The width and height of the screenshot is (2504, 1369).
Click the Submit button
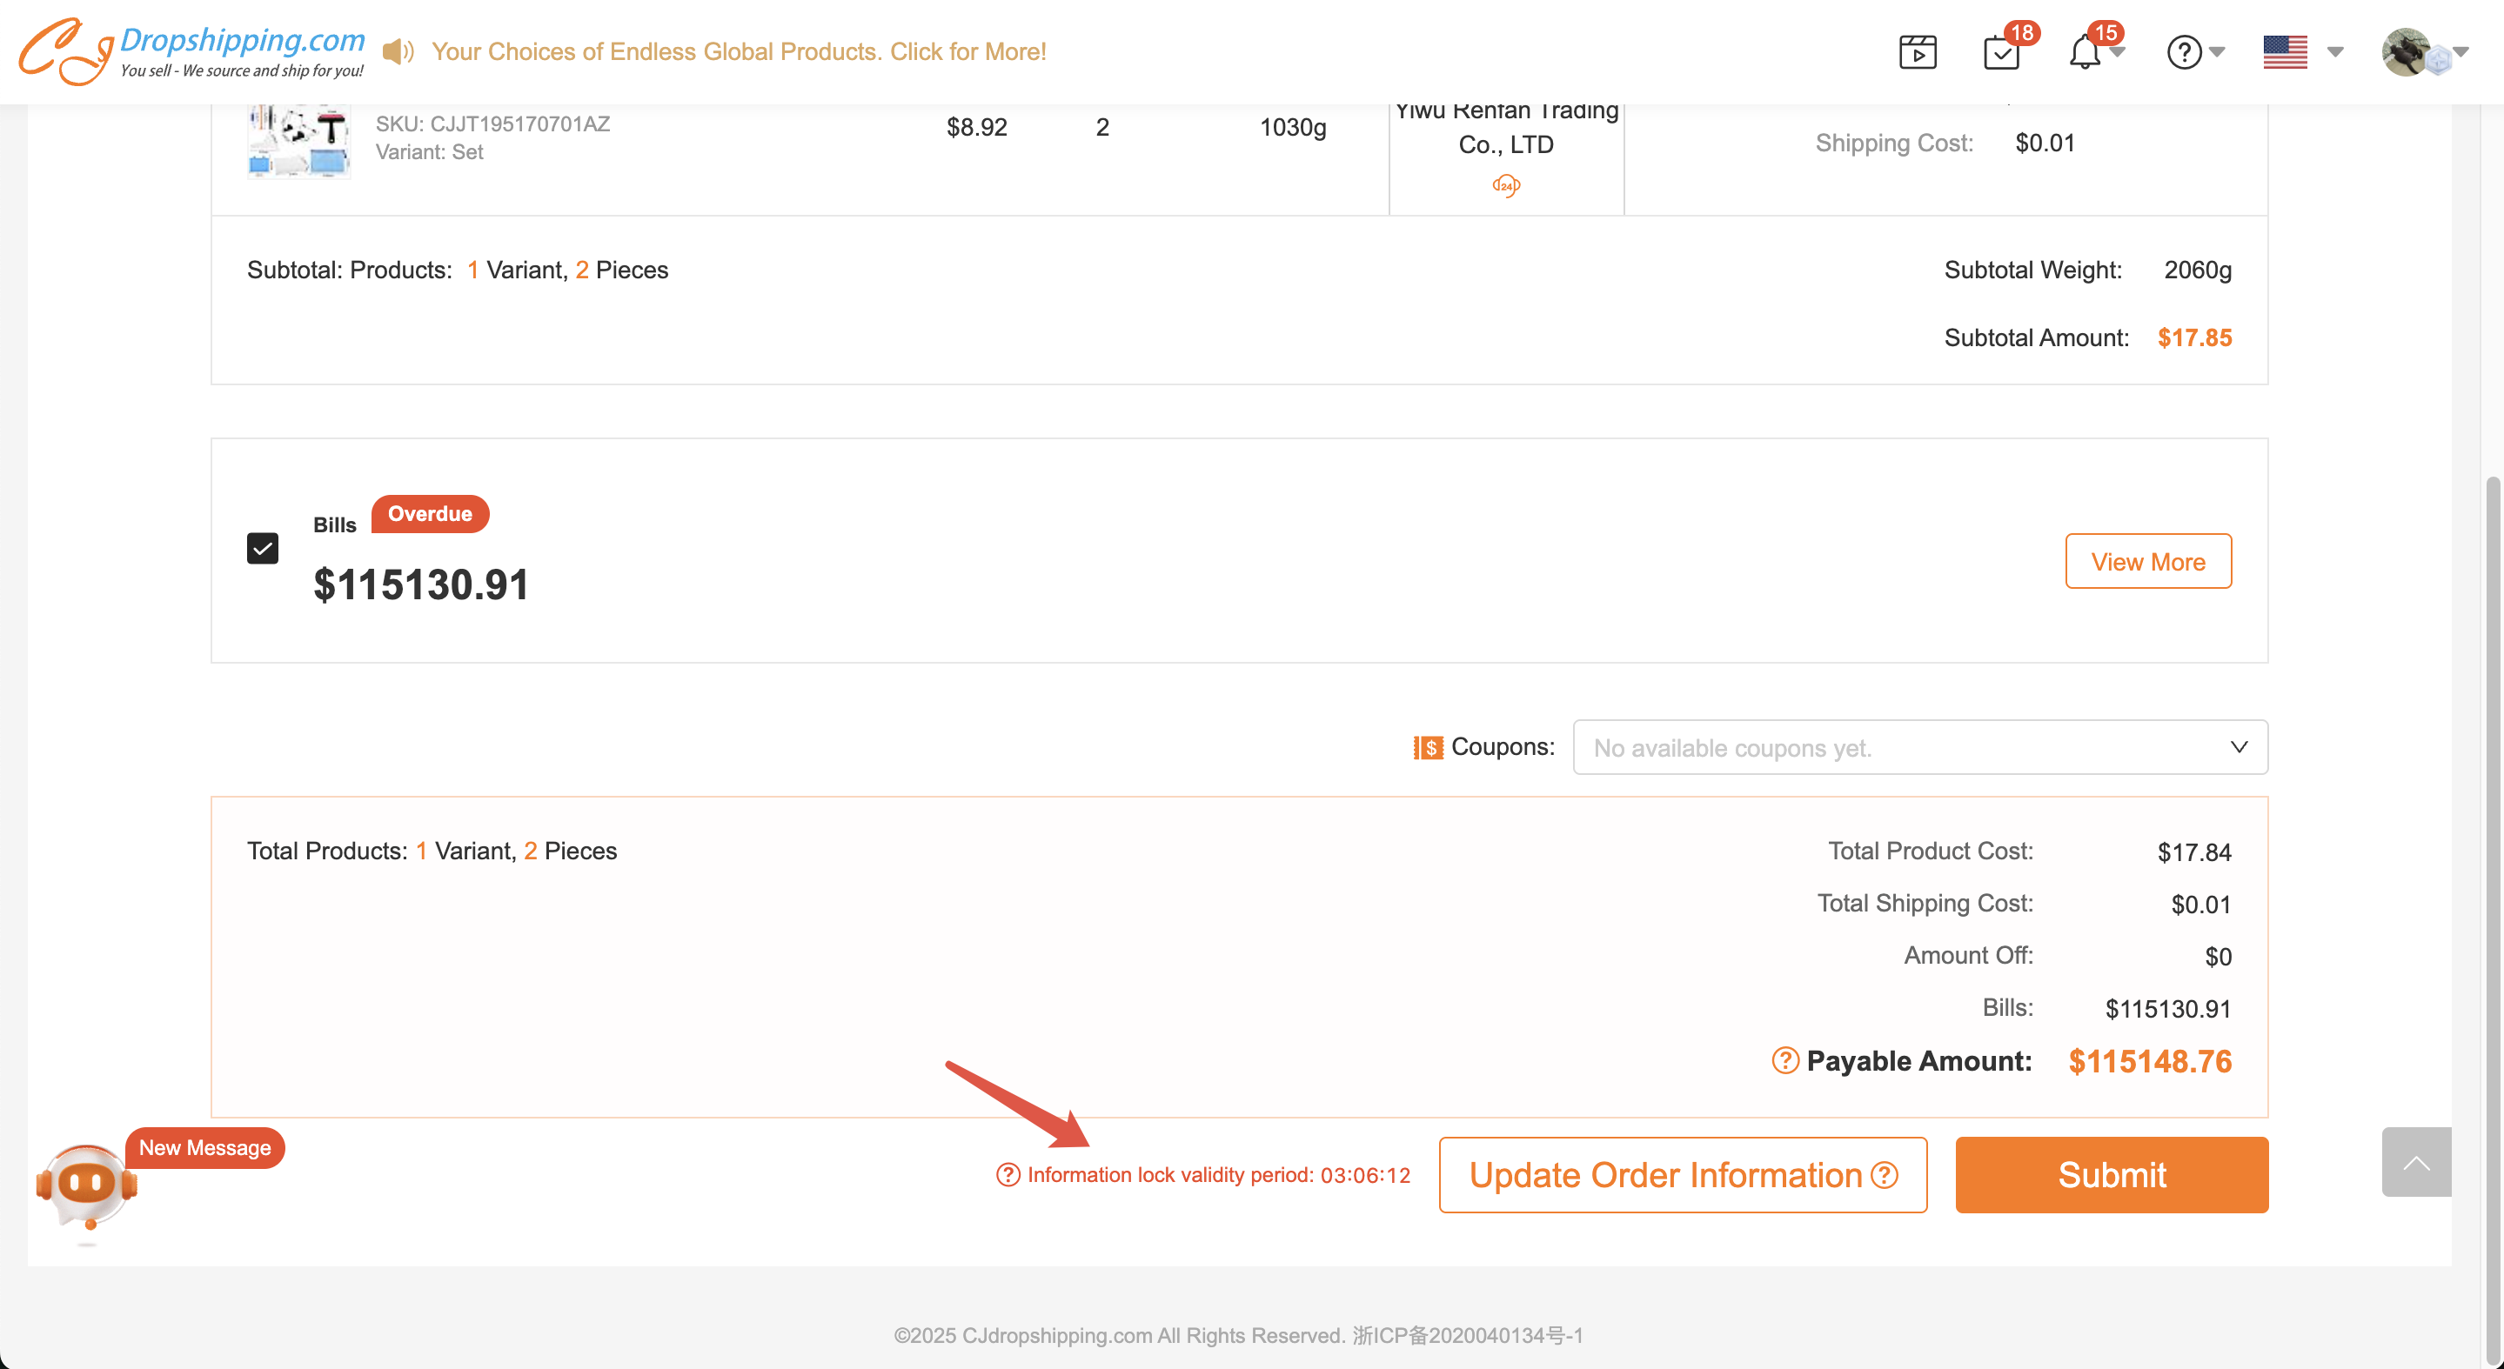coord(2112,1175)
